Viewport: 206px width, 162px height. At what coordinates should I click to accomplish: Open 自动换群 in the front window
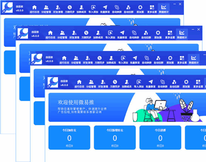[162, 84]
